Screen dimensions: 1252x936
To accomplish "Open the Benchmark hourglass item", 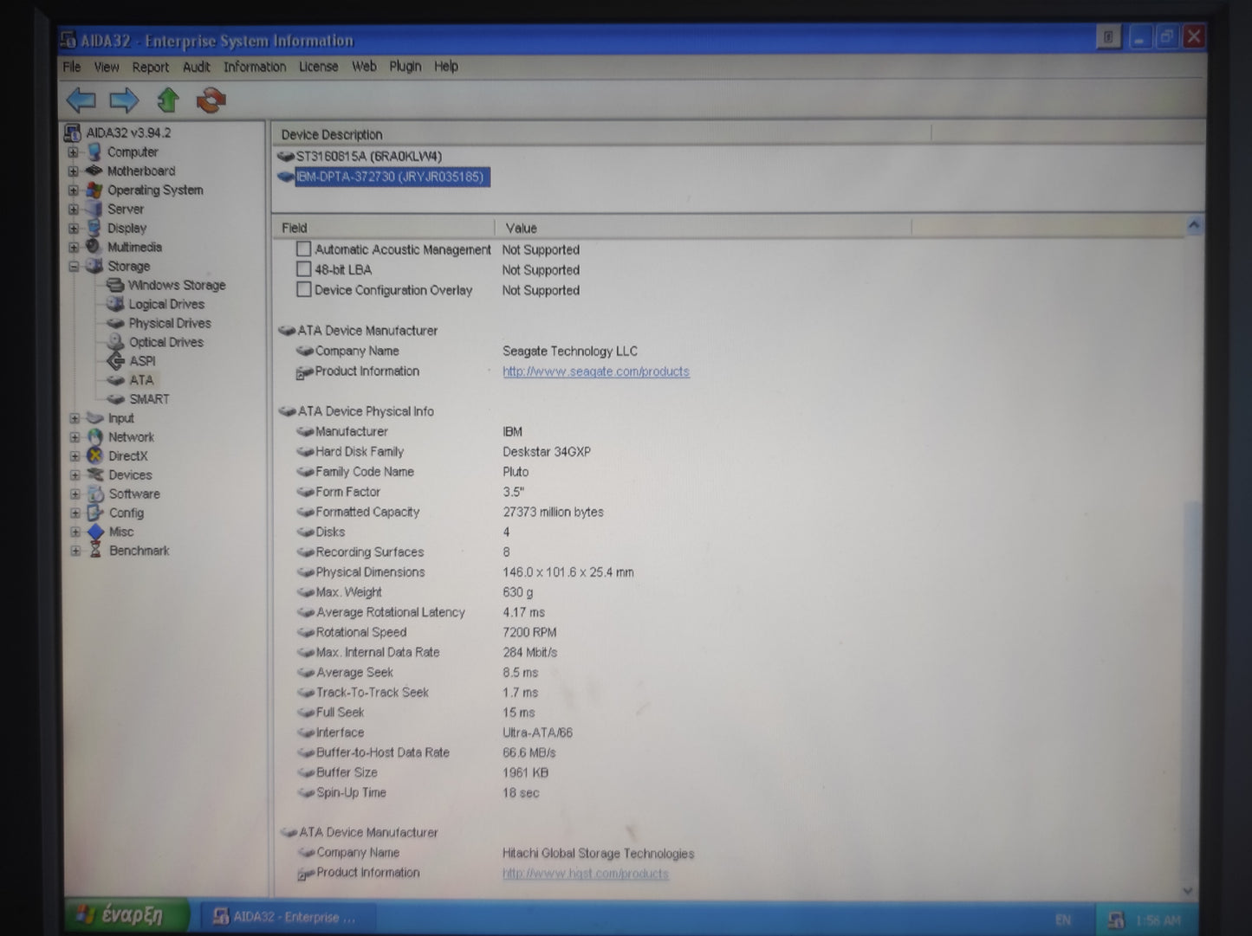I will tap(138, 551).
